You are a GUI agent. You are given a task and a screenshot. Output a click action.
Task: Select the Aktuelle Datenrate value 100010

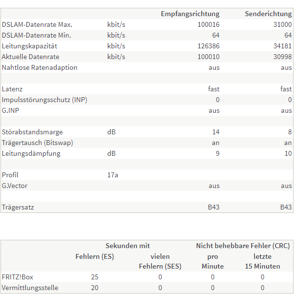pyautogui.click(x=209, y=57)
